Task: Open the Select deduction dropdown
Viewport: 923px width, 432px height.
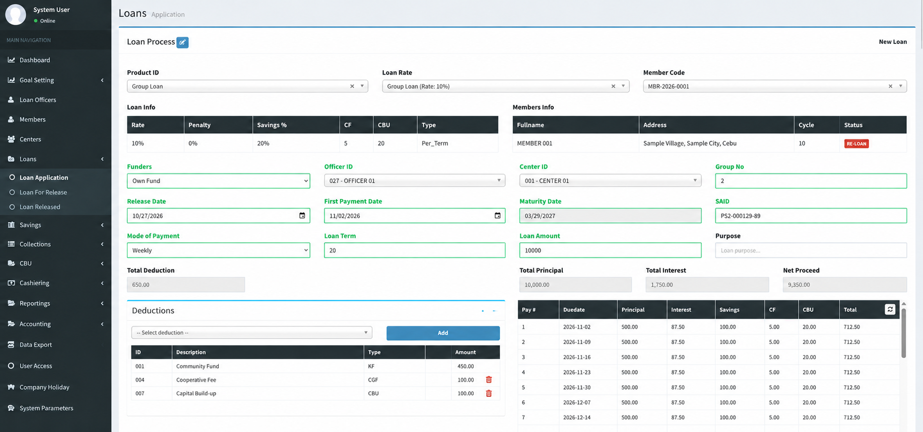Action: point(252,332)
